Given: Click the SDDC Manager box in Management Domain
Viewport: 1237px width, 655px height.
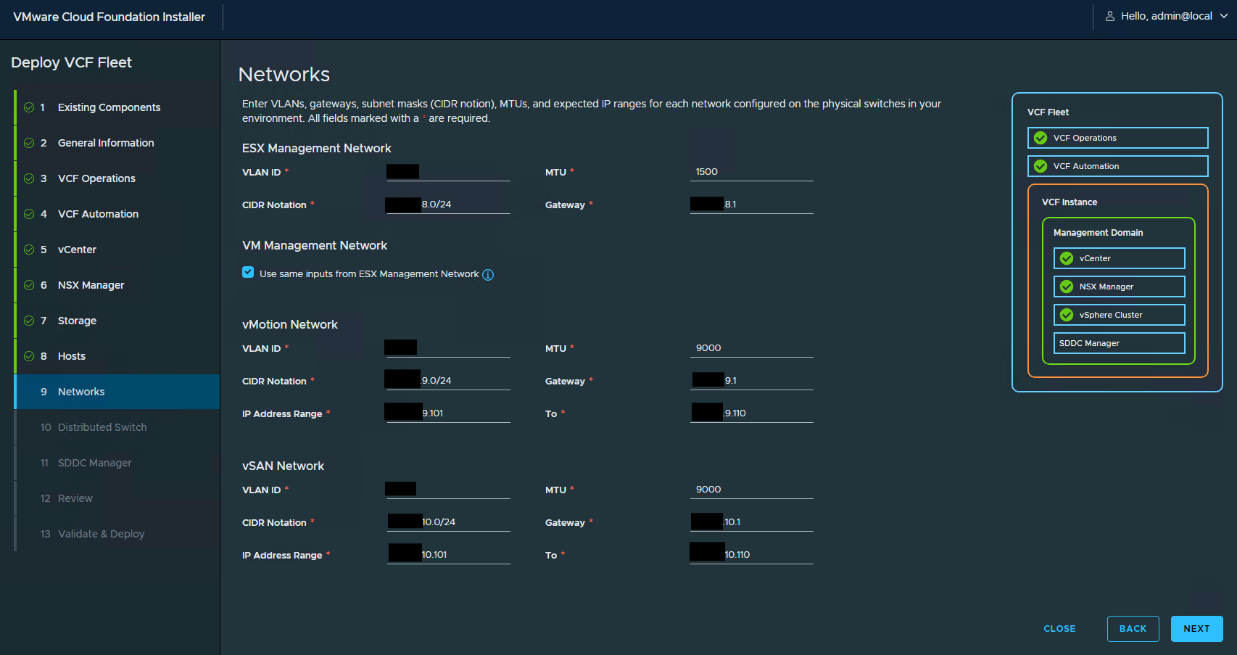Looking at the screenshot, I should [1119, 343].
